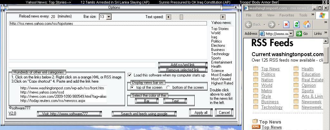The height and width of the screenshot is (130, 330).
Task: Click the Reload news minutes field
Action: (x=54, y=17)
